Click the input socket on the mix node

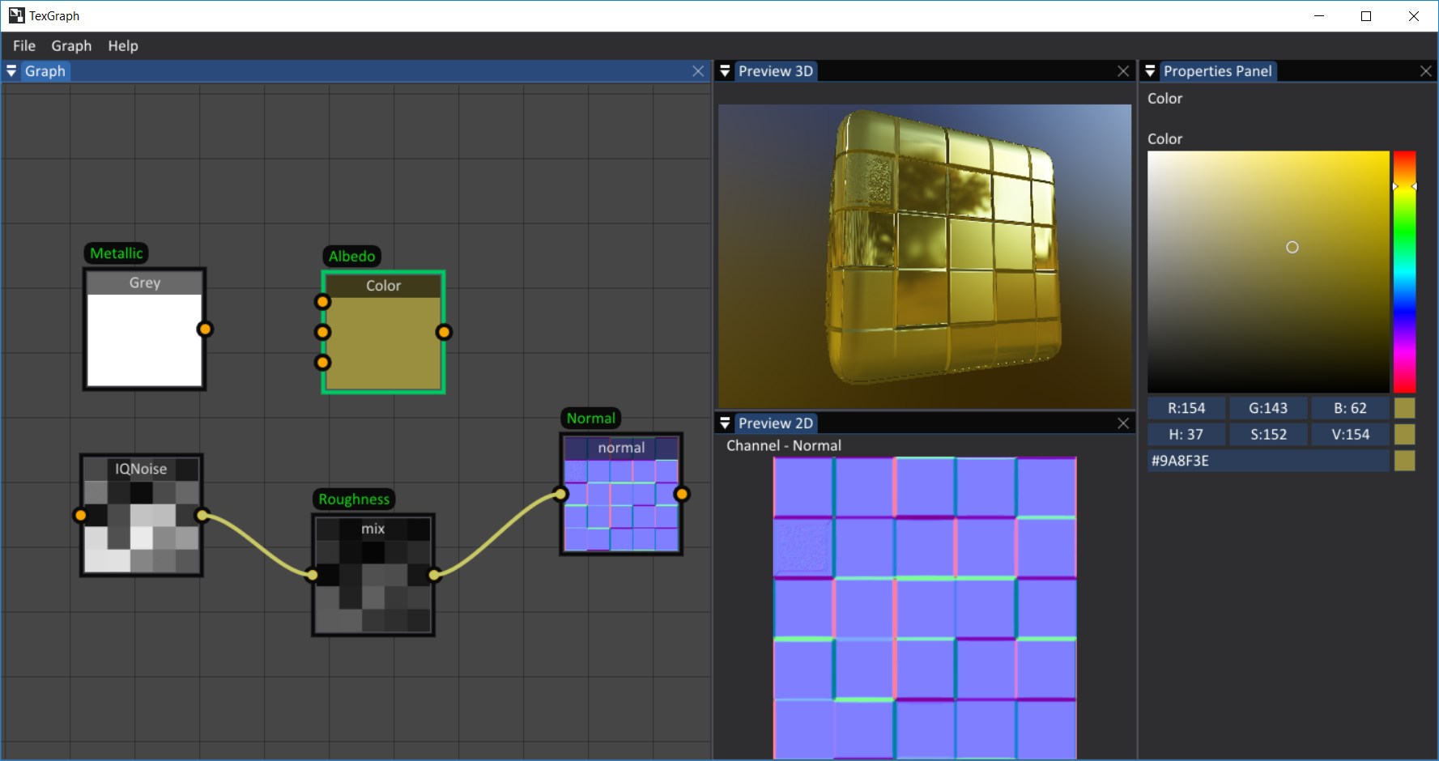point(312,574)
